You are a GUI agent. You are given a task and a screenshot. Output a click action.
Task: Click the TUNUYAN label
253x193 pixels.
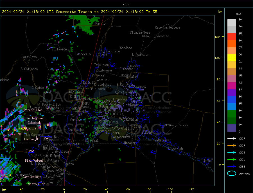click(65, 174)
